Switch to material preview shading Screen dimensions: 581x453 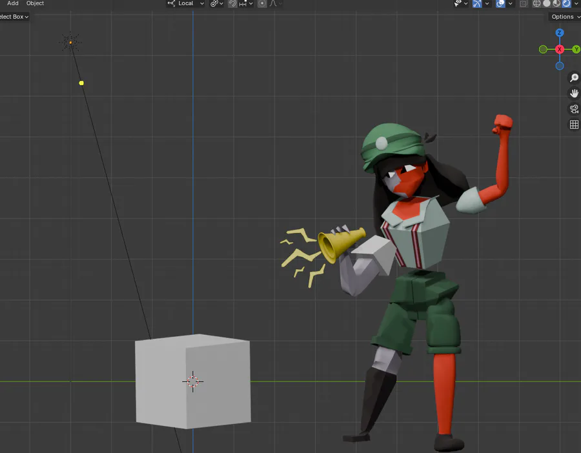(x=556, y=4)
